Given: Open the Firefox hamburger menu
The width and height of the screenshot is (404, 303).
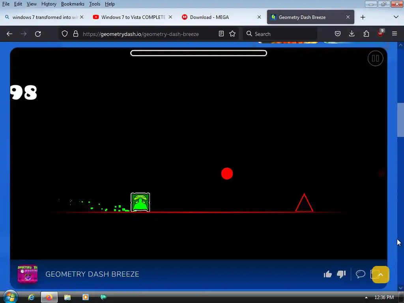Looking at the screenshot, I should 395,34.
